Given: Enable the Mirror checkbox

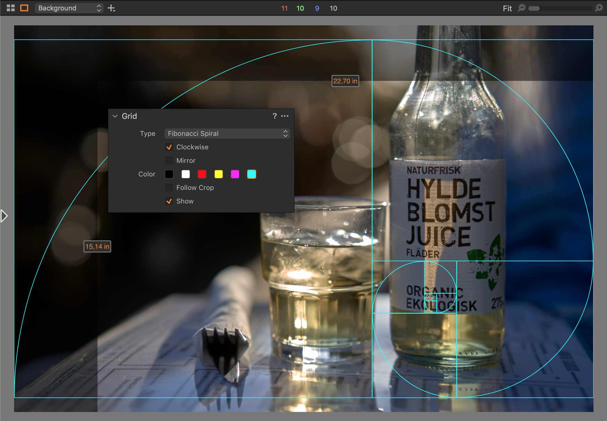Looking at the screenshot, I should pyautogui.click(x=169, y=161).
